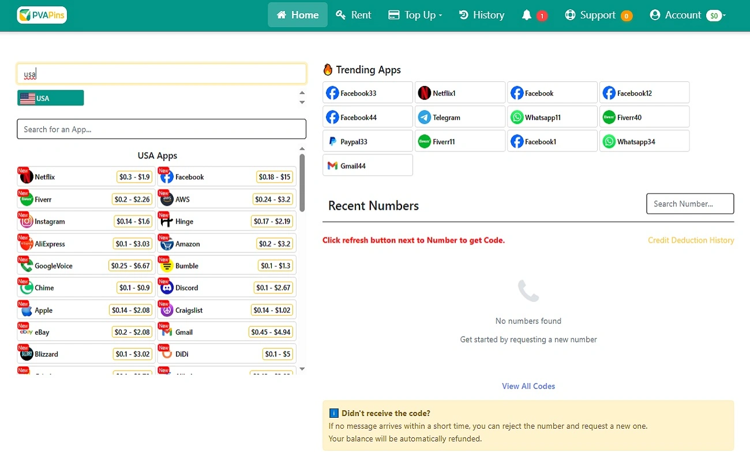Pick the Apple app icon
The height and width of the screenshot is (461, 750).
(27, 310)
